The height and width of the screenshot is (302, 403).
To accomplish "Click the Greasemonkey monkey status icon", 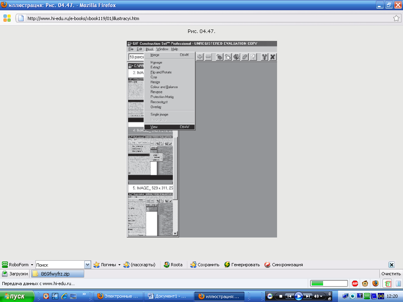I will coord(365,284).
